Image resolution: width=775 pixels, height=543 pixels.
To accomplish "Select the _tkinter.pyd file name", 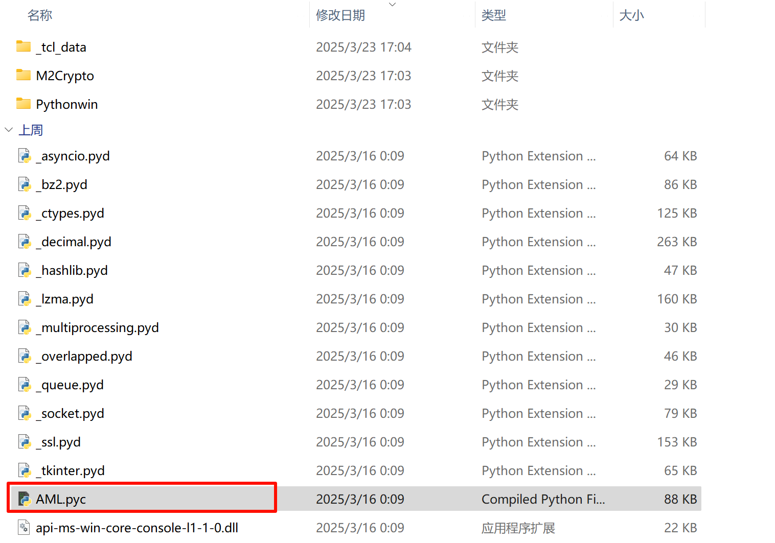I will coord(71,470).
